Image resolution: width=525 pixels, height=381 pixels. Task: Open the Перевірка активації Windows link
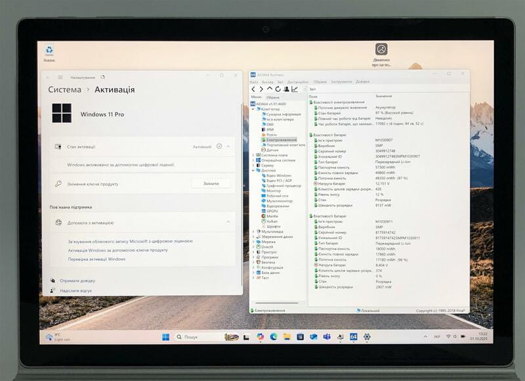tap(96, 259)
